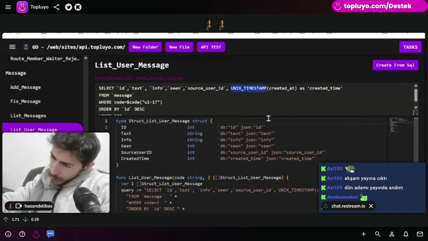
Task: Click the share icon beside Topluyo
Action: pos(57,7)
